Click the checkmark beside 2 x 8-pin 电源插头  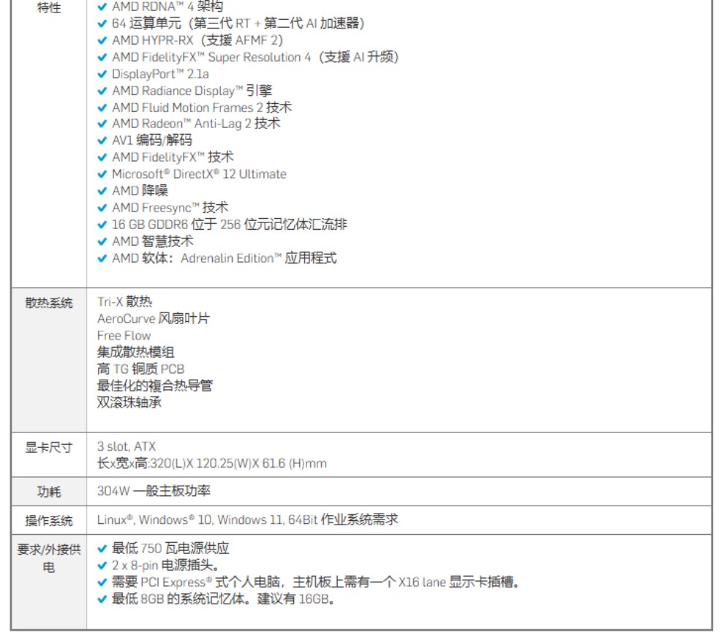click(102, 566)
